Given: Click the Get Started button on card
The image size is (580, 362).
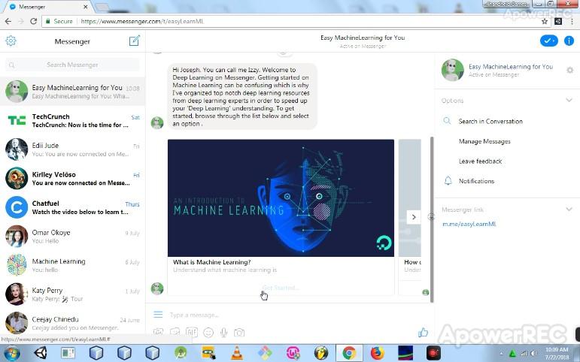Looking at the screenshot, I should (281, 288).
